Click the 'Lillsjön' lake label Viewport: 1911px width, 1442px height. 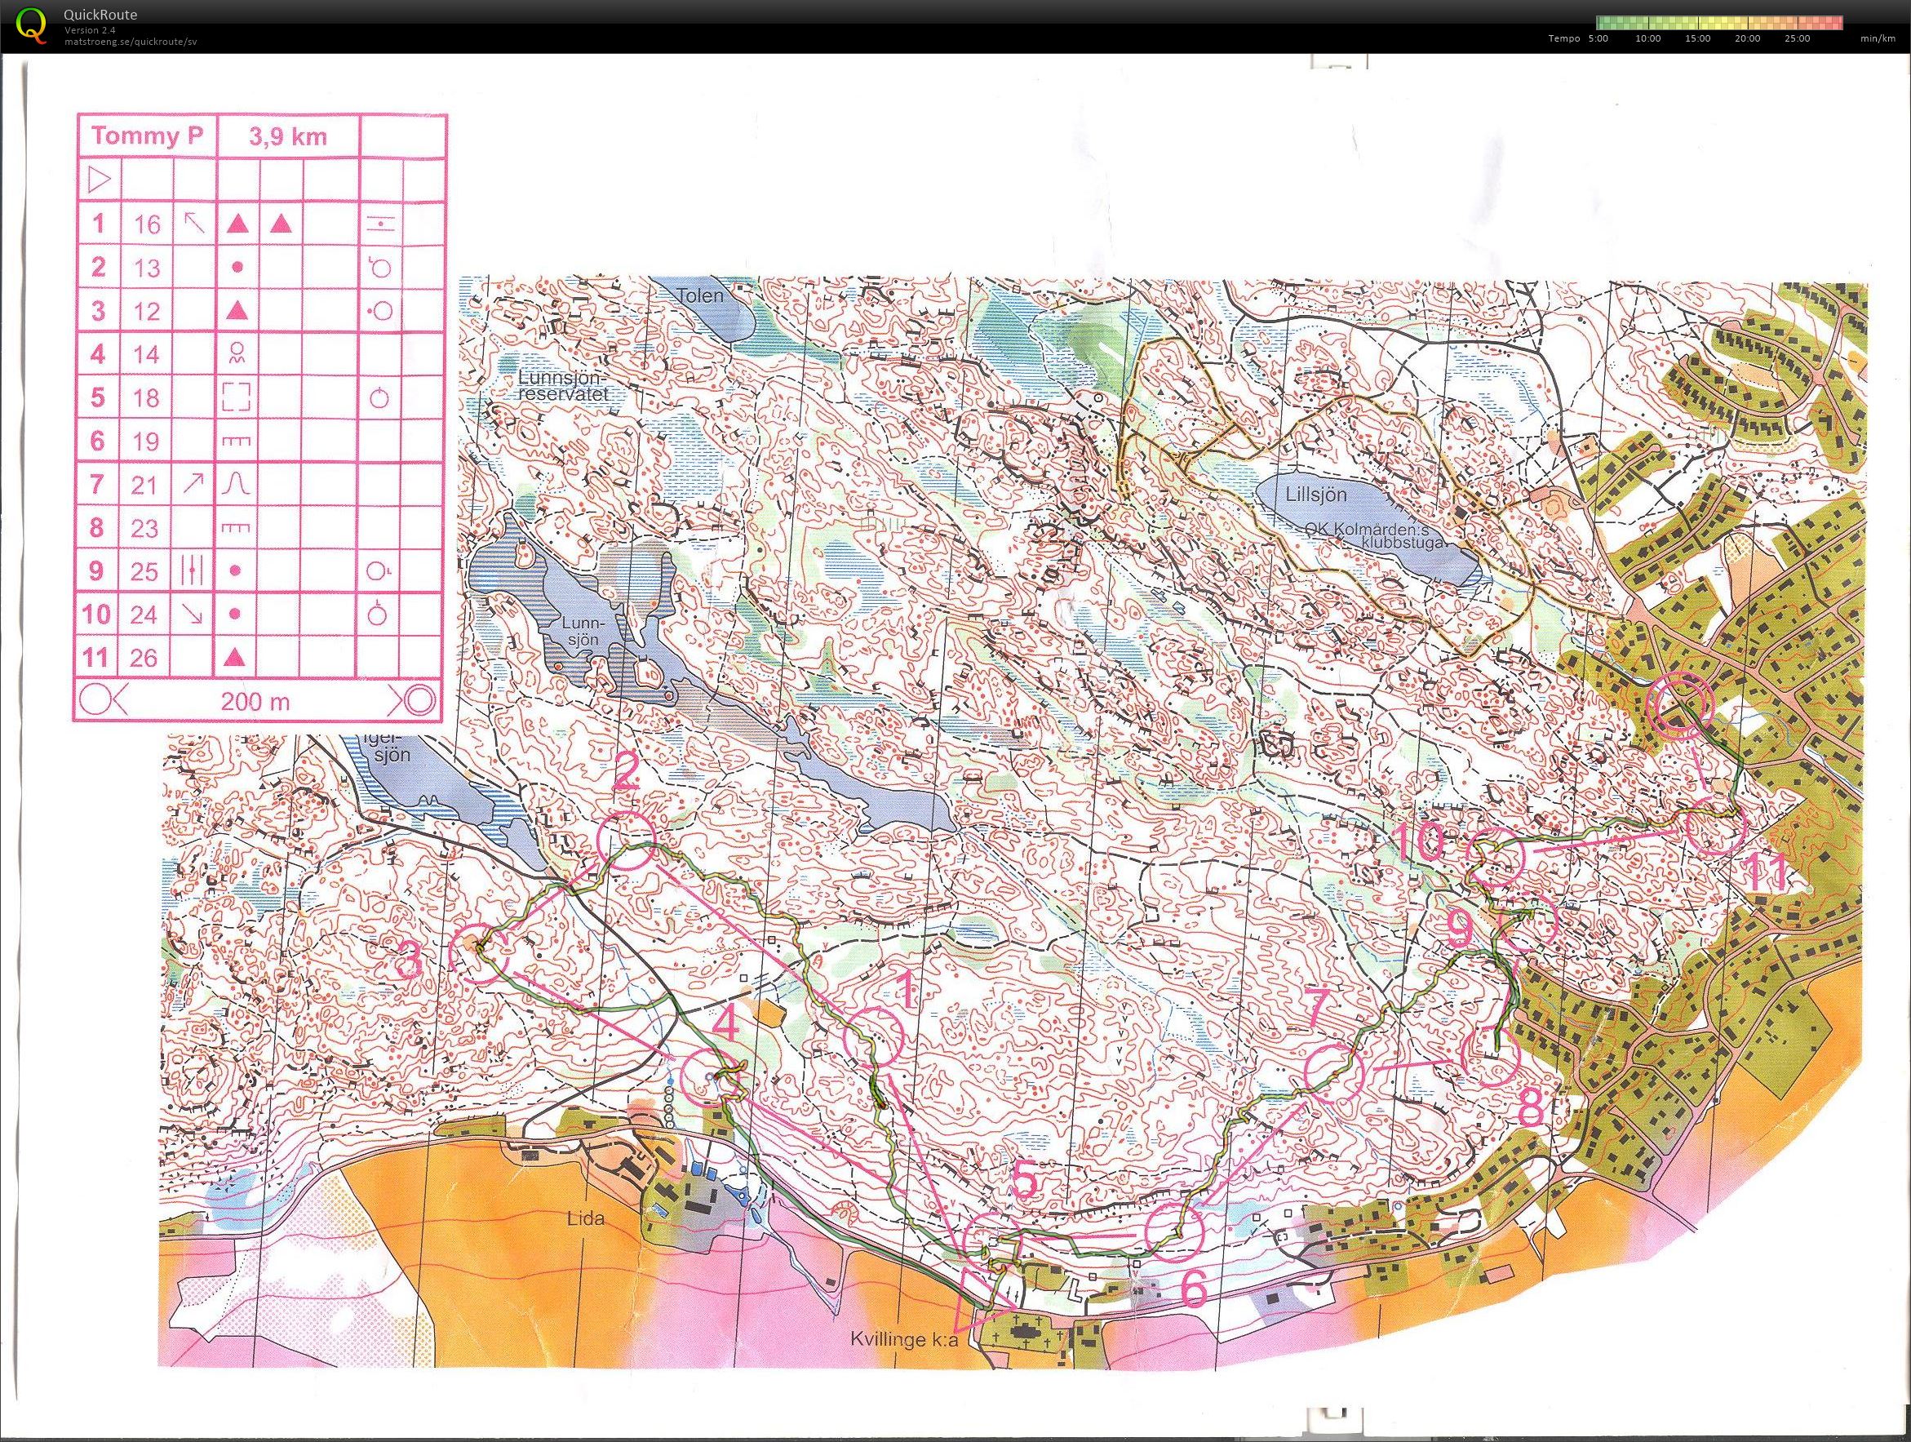(1316, 494)
